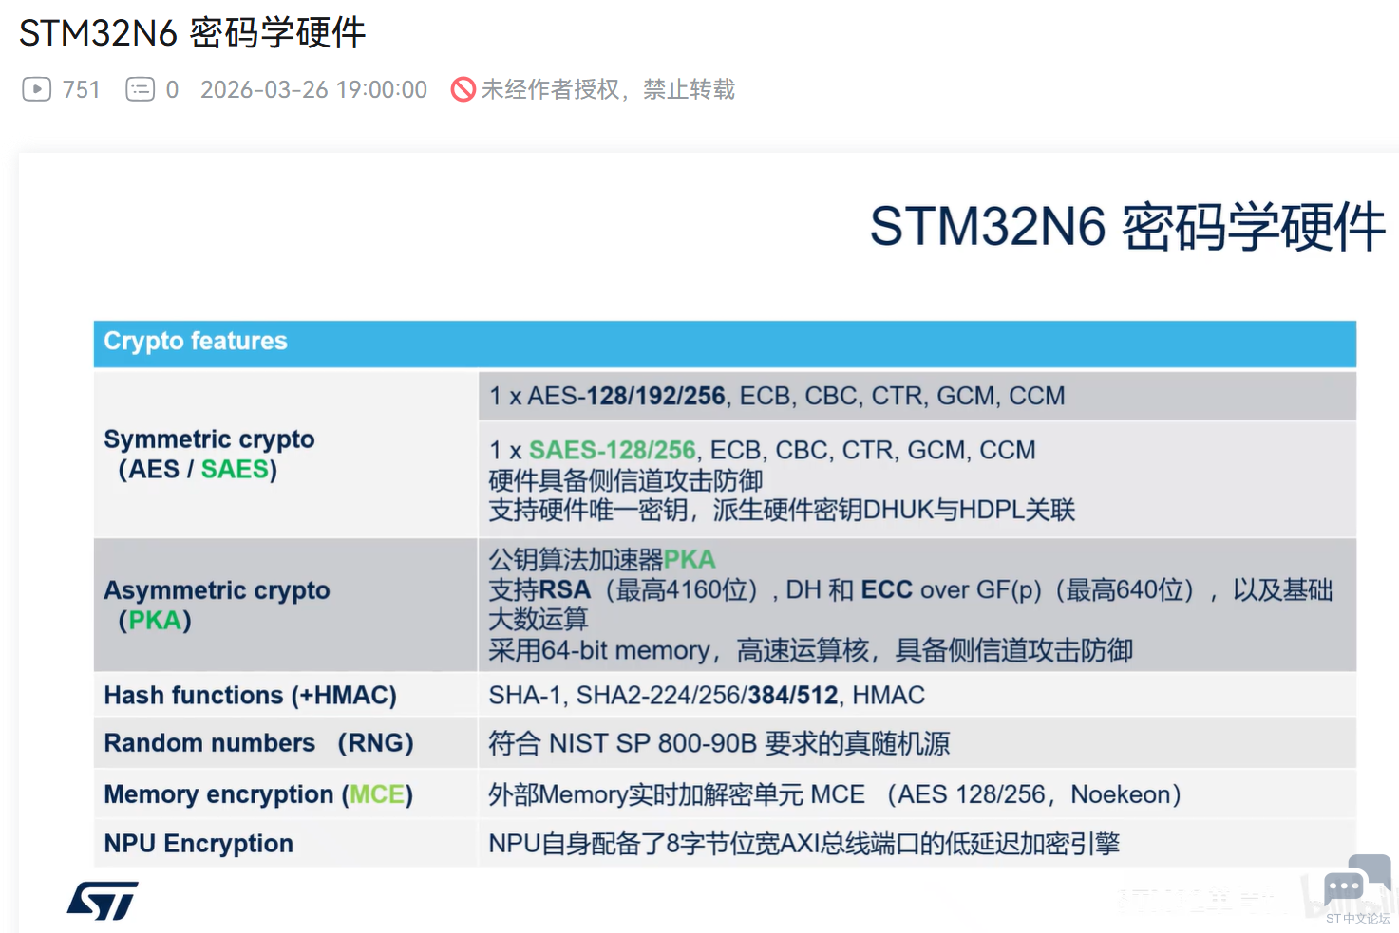
Task: Click the ST logo on the slide
Action: click(x=103, y=901)
